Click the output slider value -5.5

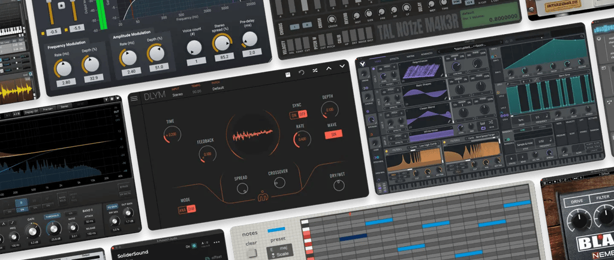[76, 28]
